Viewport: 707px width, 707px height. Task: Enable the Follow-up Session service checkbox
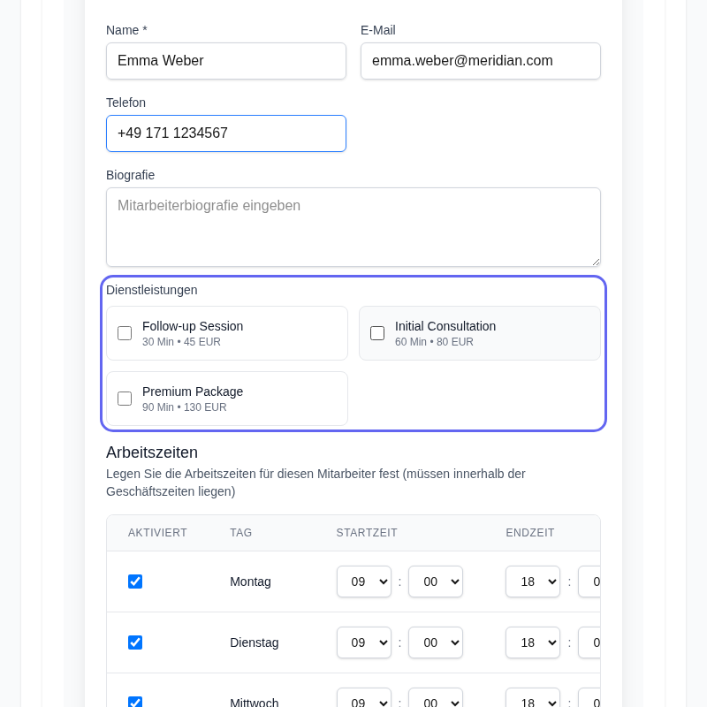125,333
